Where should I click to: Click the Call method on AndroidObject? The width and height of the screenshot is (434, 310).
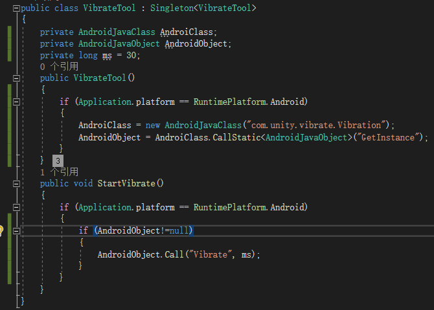click(174, 254)
